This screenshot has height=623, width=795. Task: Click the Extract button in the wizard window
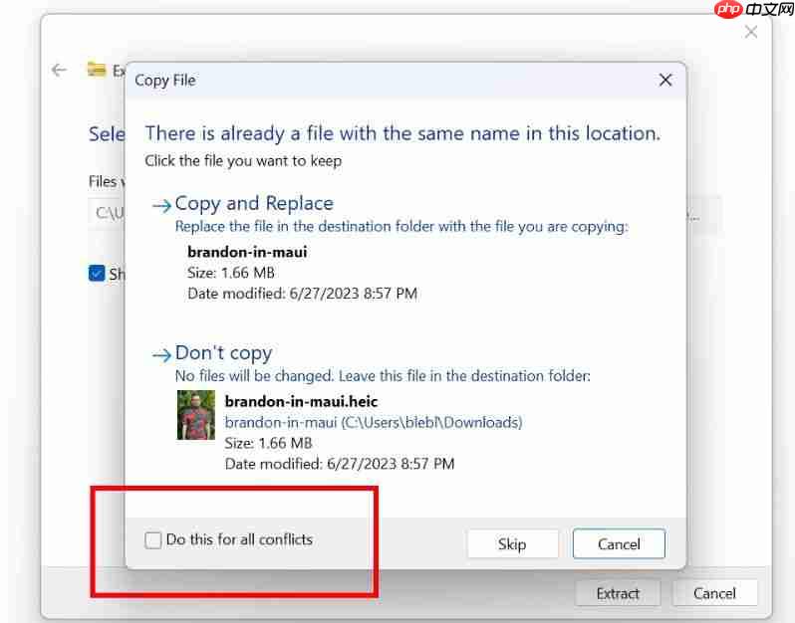pos(618,593)
